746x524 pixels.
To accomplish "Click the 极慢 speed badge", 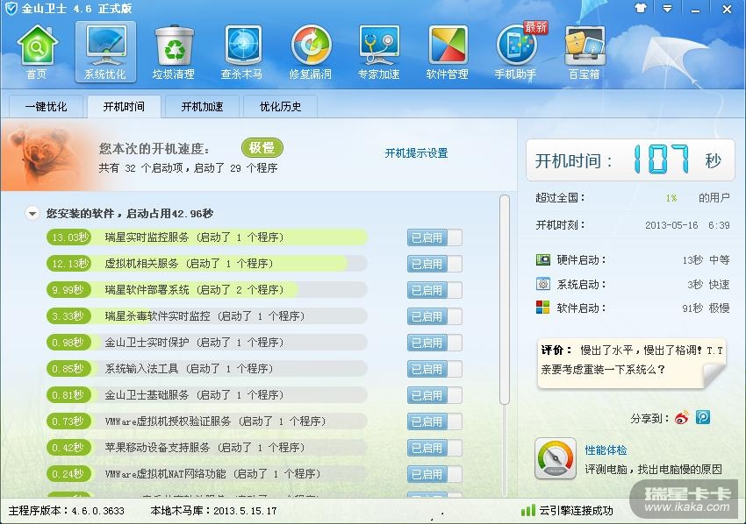I will pos(262,148).
